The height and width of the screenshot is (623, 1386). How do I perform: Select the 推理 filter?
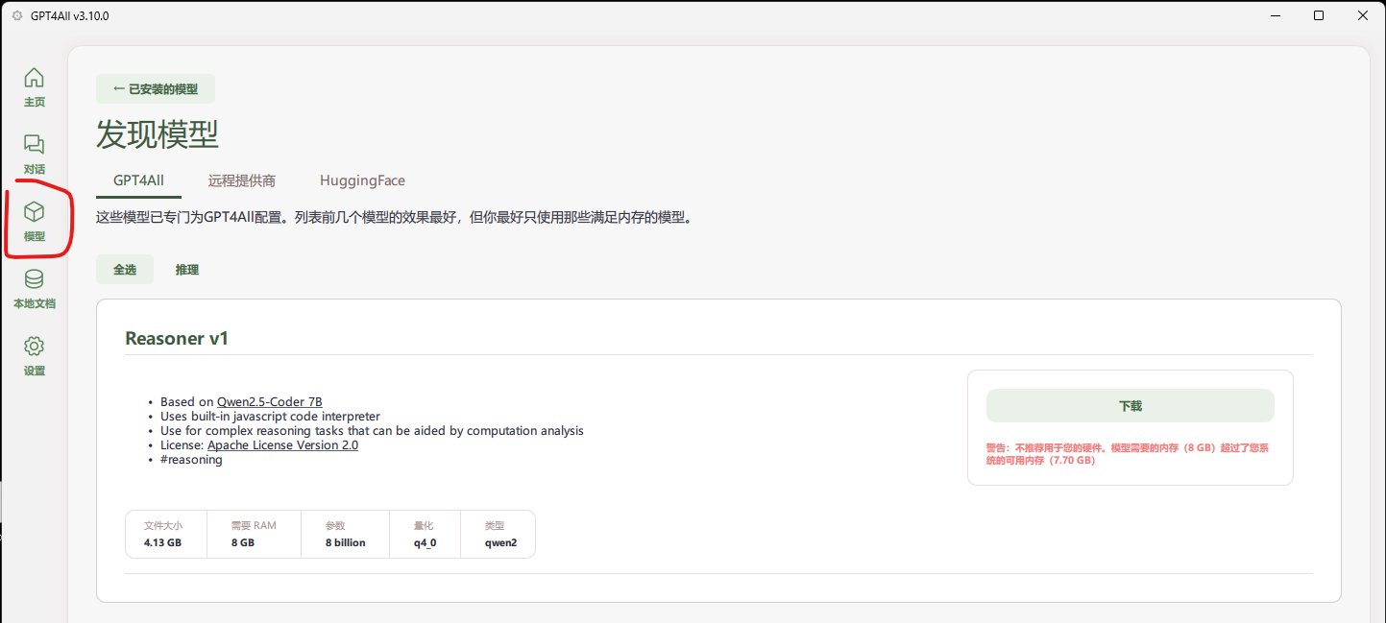[187, 270]
